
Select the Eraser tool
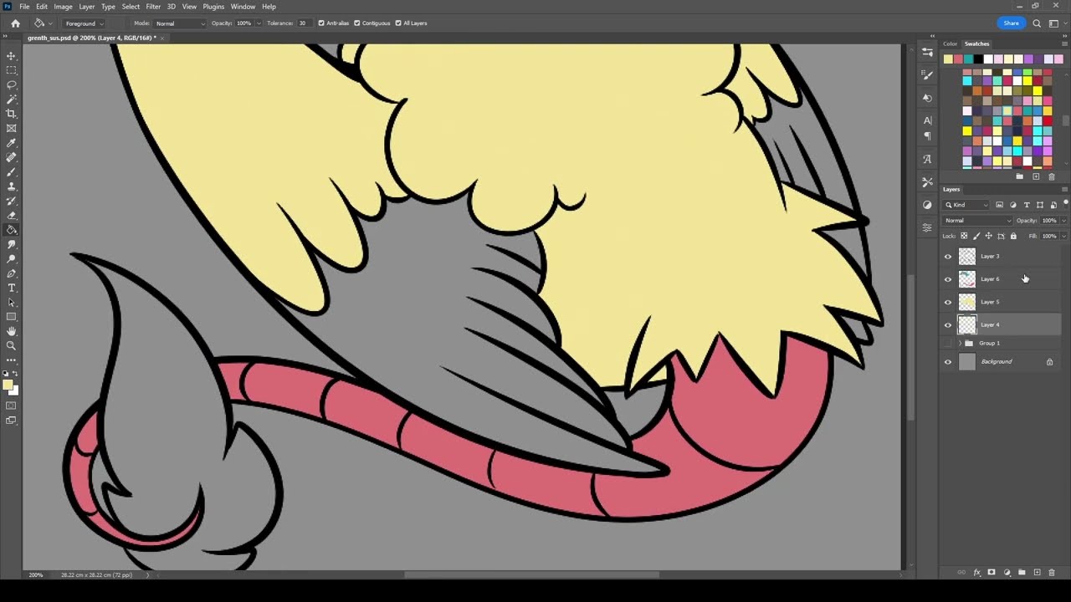pos(12,215)
